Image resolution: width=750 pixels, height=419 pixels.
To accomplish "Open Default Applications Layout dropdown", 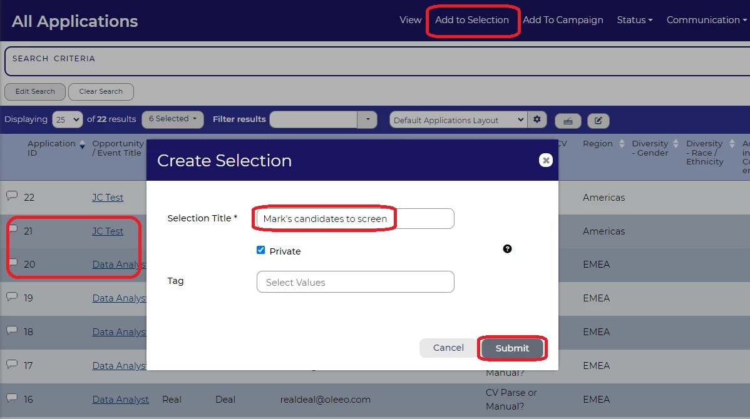I will tap(458, 120).
